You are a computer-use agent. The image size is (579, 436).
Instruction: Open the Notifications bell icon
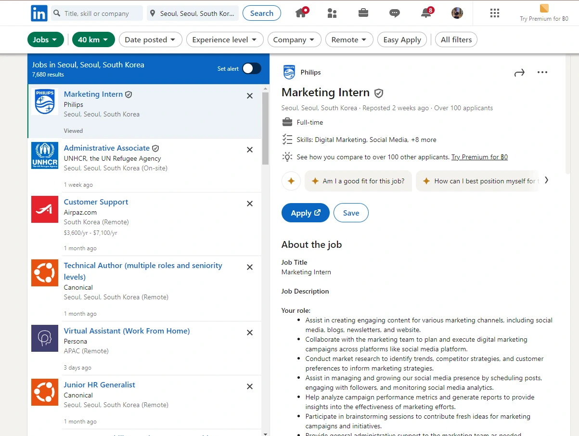tap(426, 13)
